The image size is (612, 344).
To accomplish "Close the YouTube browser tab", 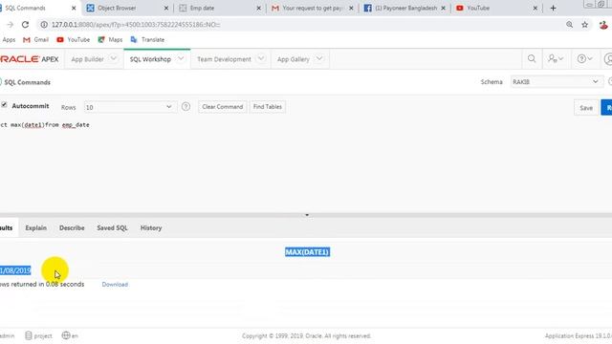I will pyautogui.click(x=535, y=8).
